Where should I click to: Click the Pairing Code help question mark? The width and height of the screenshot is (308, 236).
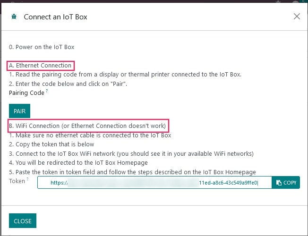(x=47, y=91)
